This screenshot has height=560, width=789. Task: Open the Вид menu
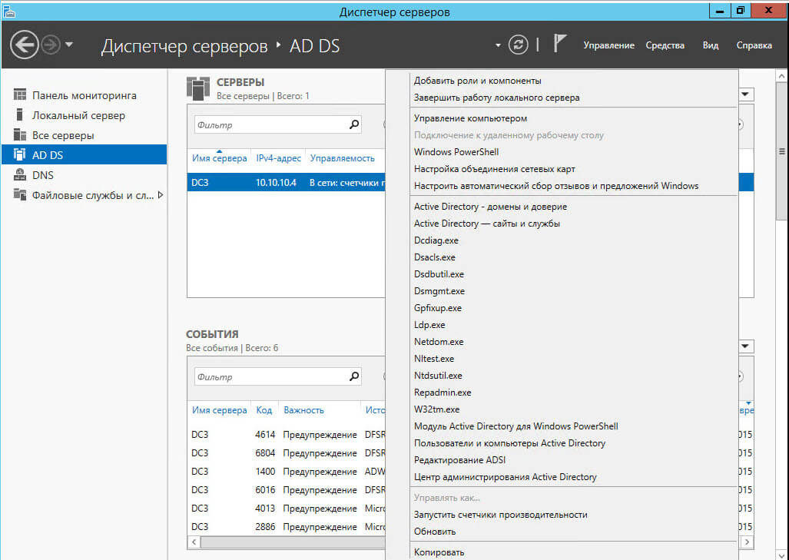point(710,45)
